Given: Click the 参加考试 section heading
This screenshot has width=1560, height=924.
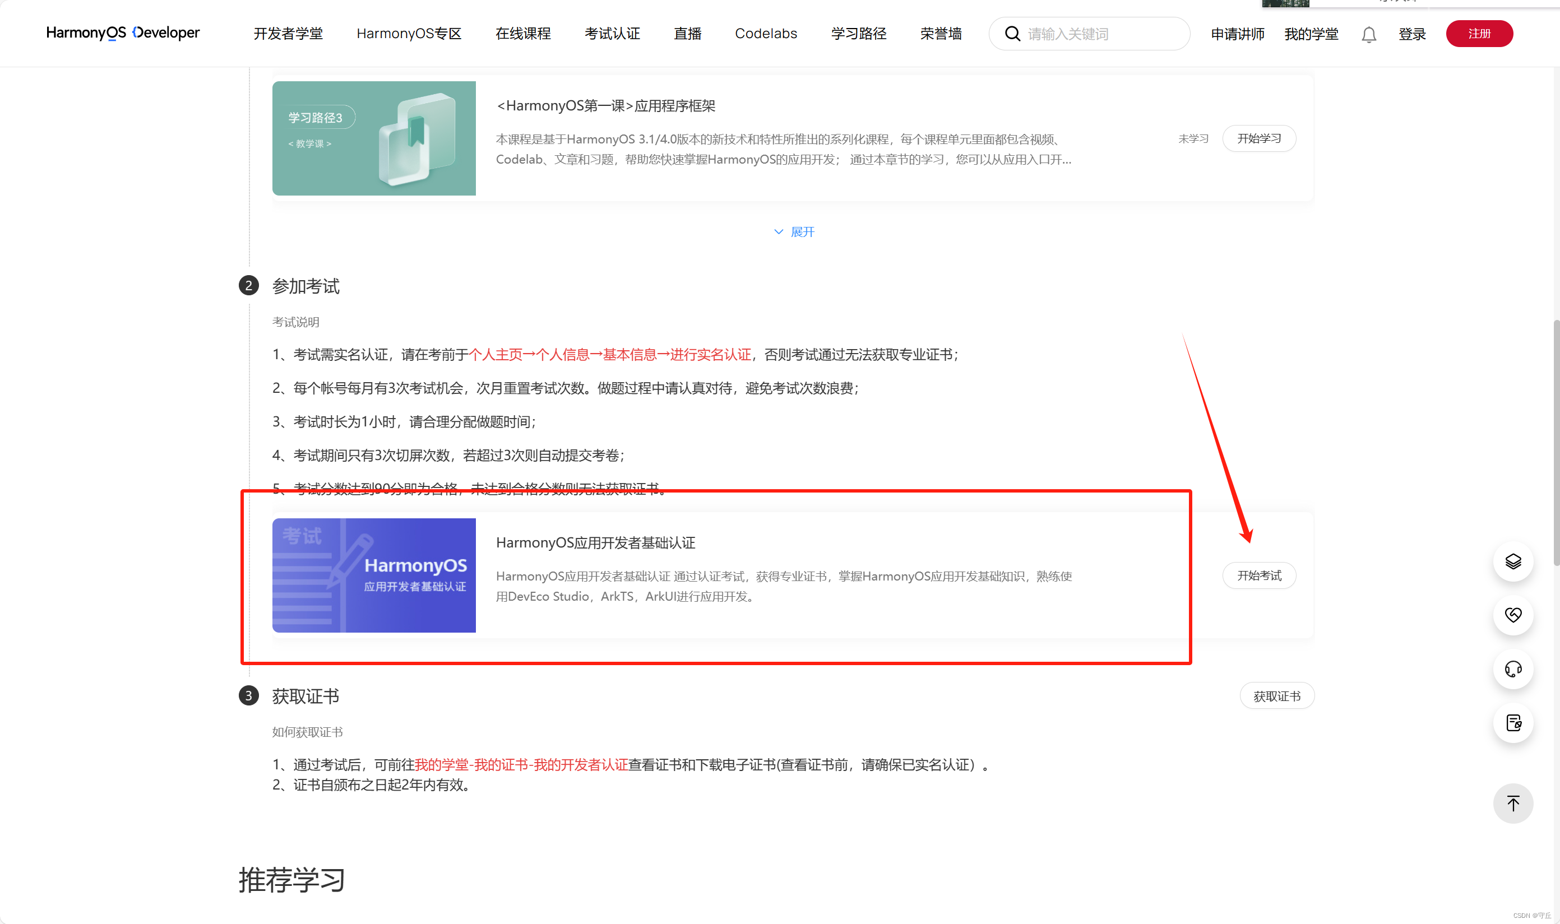Looking at the screenshot, I should click(305, 286).
